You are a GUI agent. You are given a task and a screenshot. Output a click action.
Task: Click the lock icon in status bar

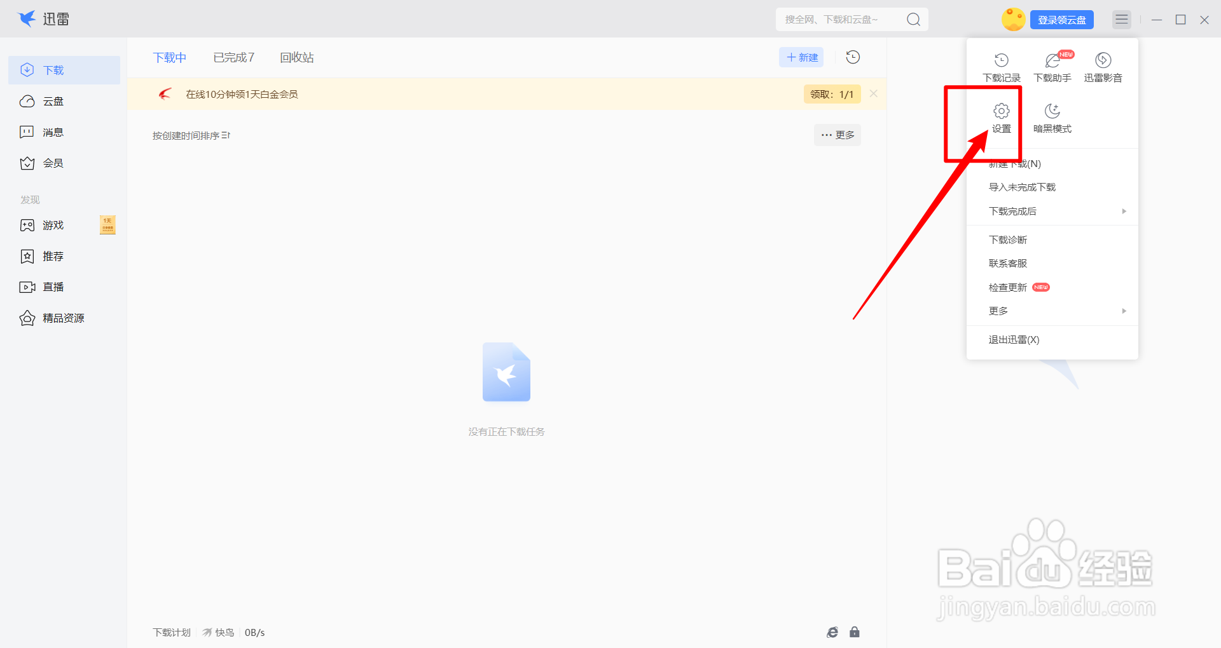click(855, 632)
